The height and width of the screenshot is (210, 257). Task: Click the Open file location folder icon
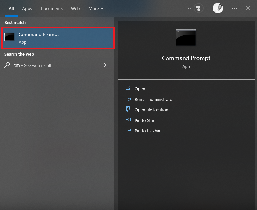tap(128, 109)
